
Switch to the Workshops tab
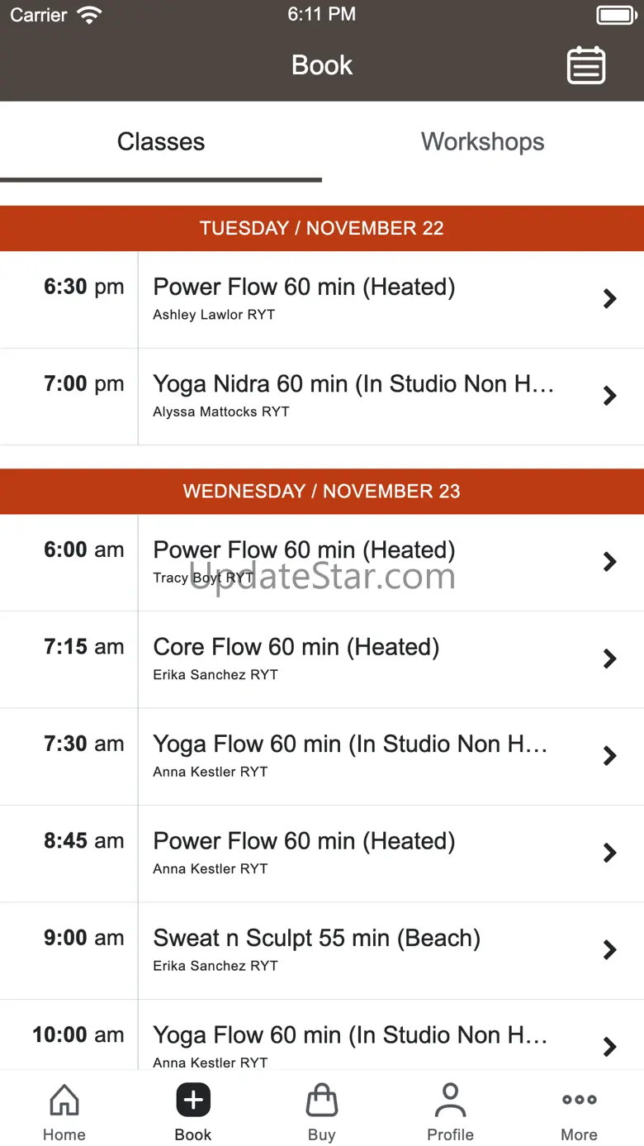click(483, 142)
